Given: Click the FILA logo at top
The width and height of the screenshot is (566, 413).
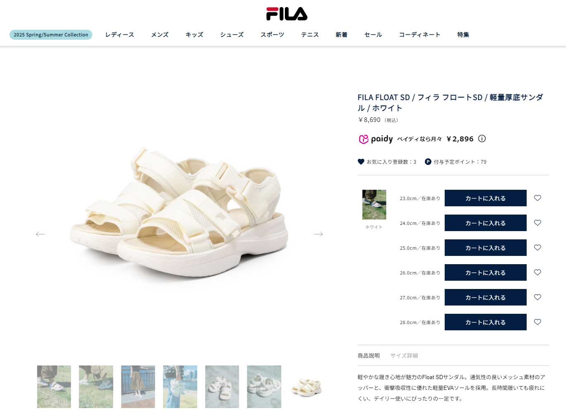Looking at the screenshot, I should click(x=287, y=14).
